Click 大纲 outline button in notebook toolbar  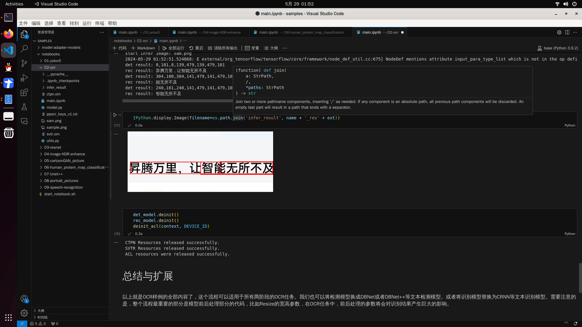pyautogui.click(x=271, y=48)
